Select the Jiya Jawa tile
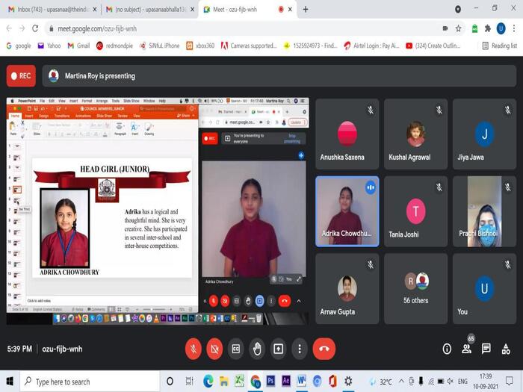 [484, 134]
